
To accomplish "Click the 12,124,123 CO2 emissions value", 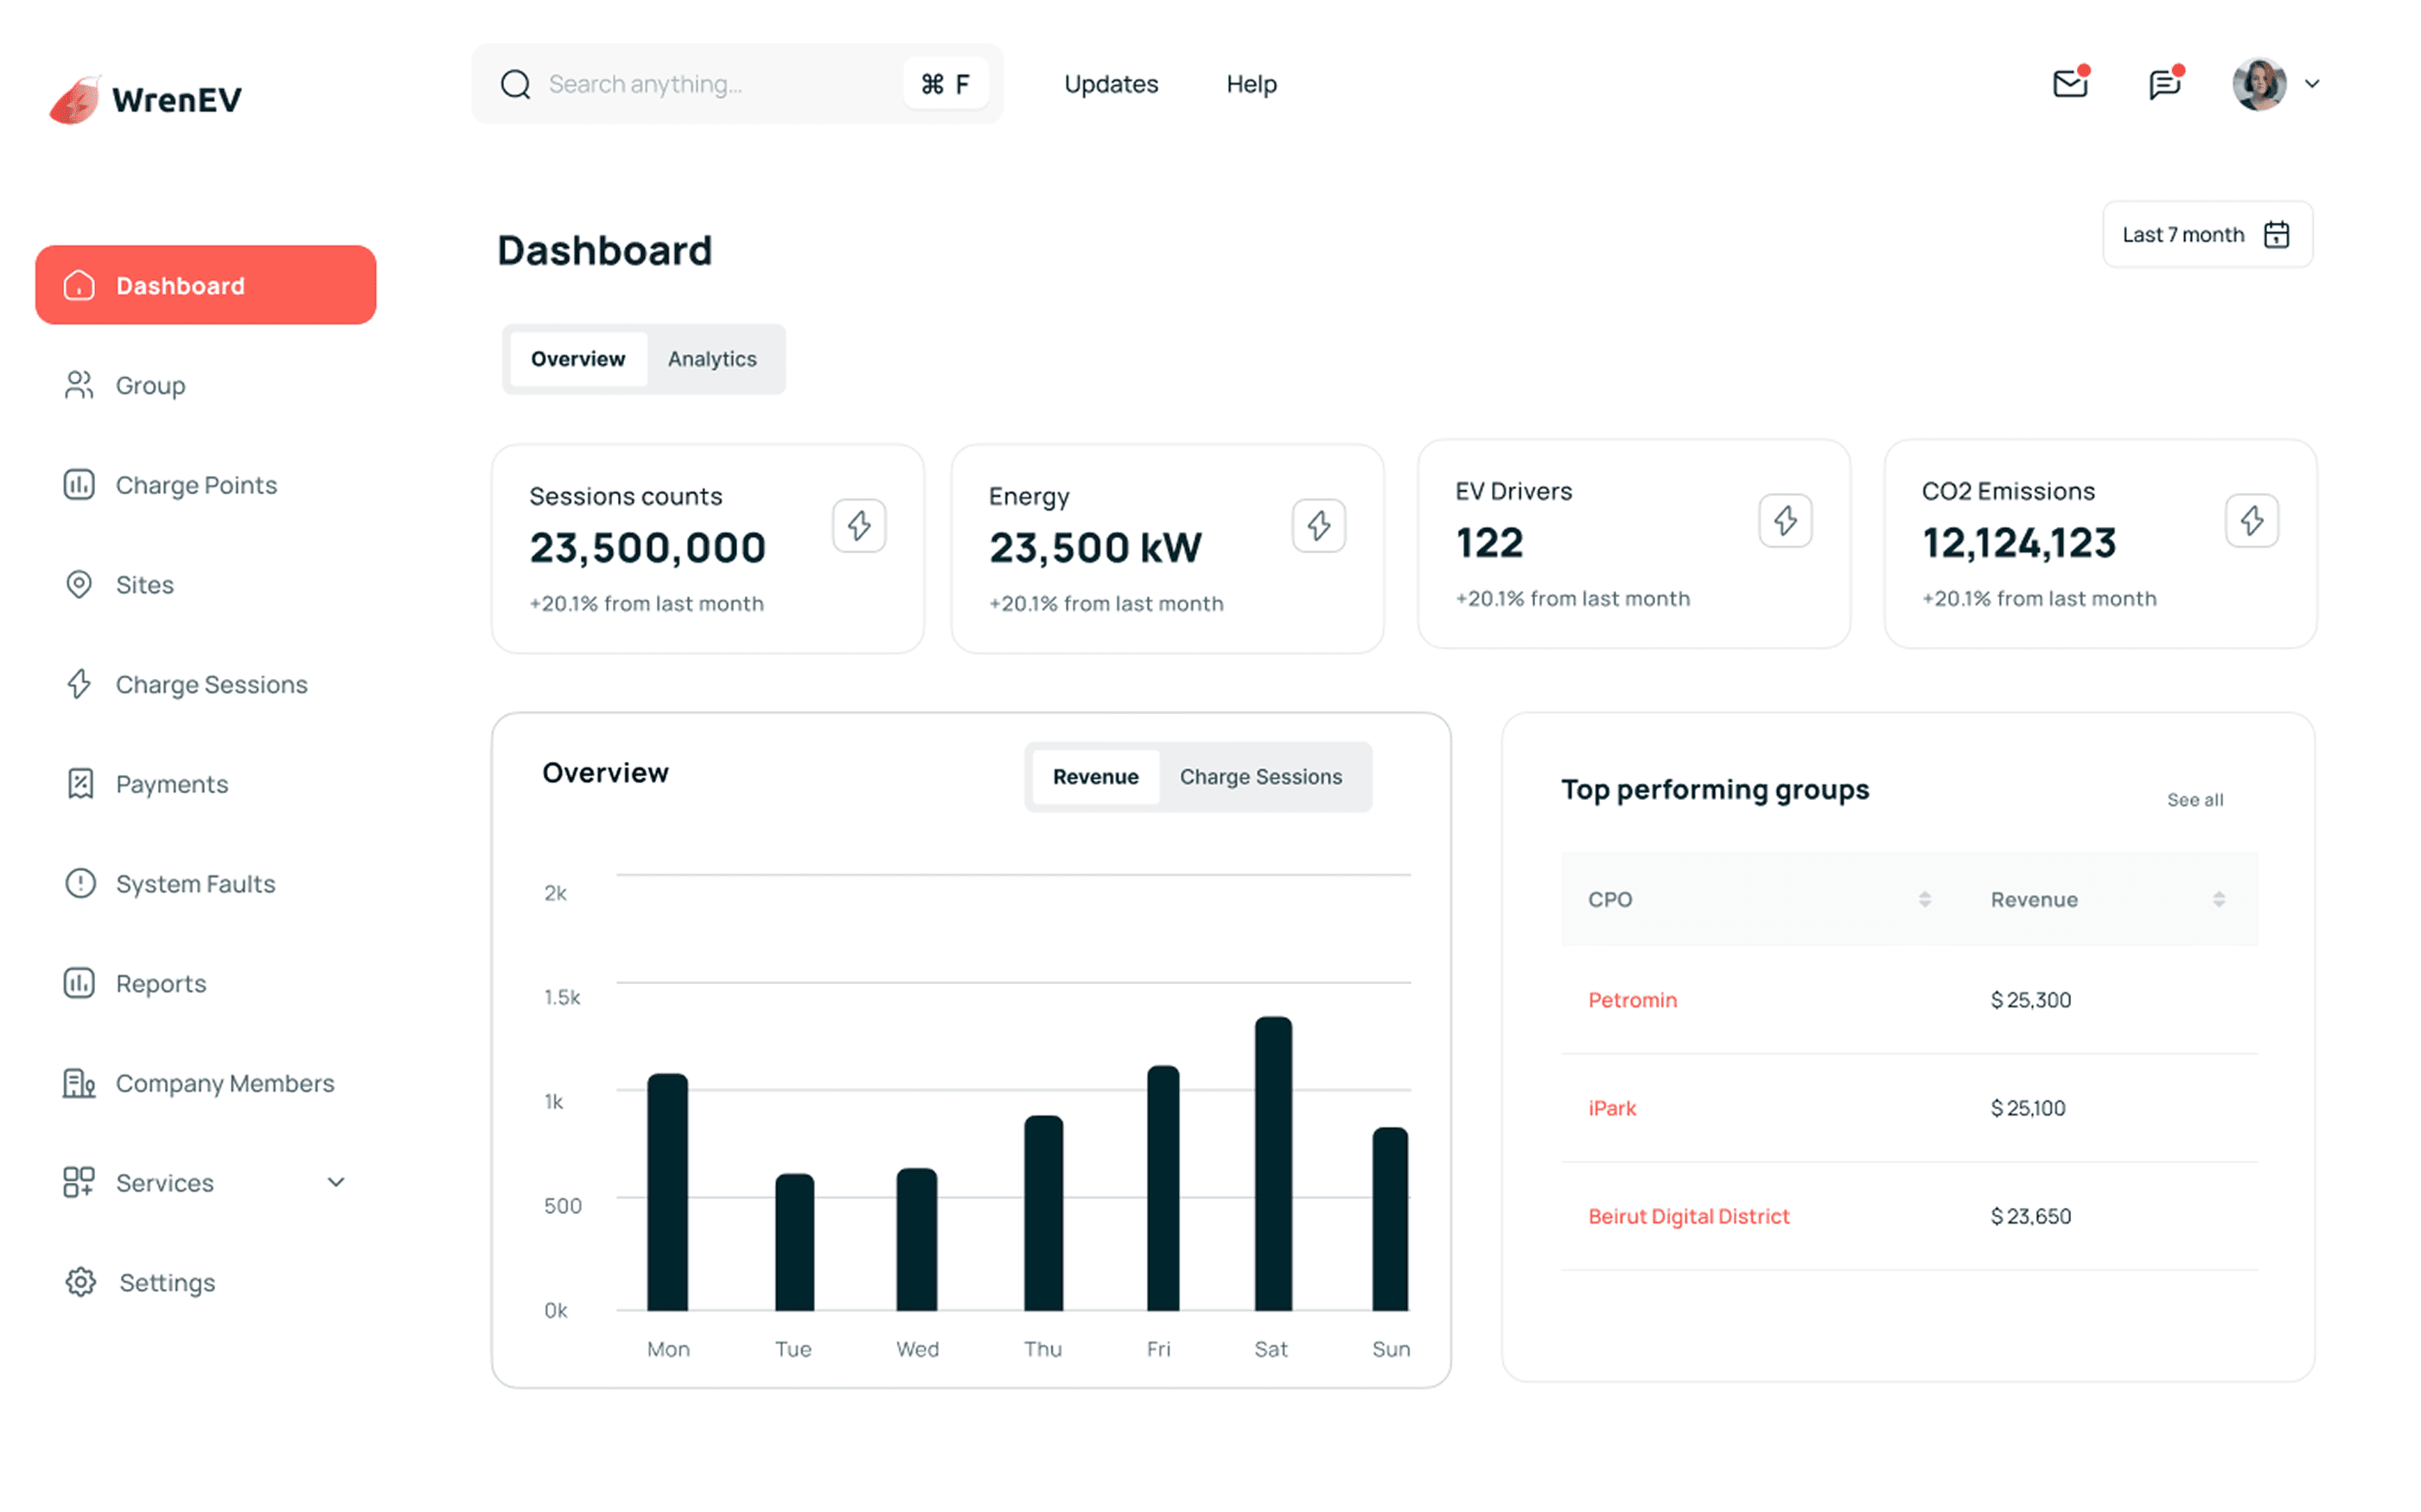I will point(2019,543).
